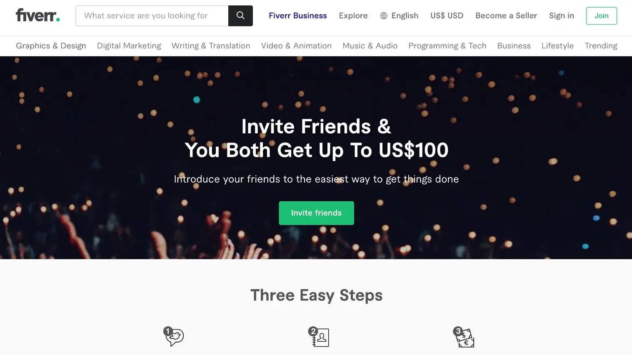Click the Fiverr logo
The width and height of the screenshot is (632, 355).
click(x=37, y=15)
